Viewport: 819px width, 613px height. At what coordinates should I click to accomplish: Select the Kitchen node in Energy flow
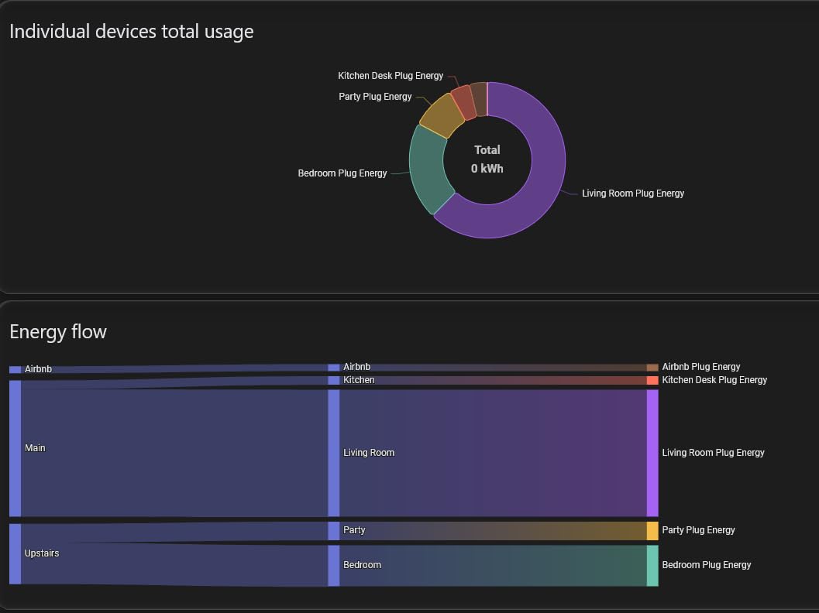pos(334,381)
